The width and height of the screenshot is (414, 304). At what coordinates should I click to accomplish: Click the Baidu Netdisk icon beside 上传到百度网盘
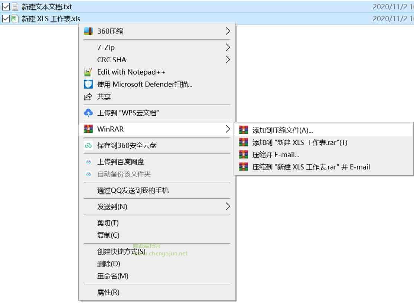pyautogui.click(x=88, y=162)
